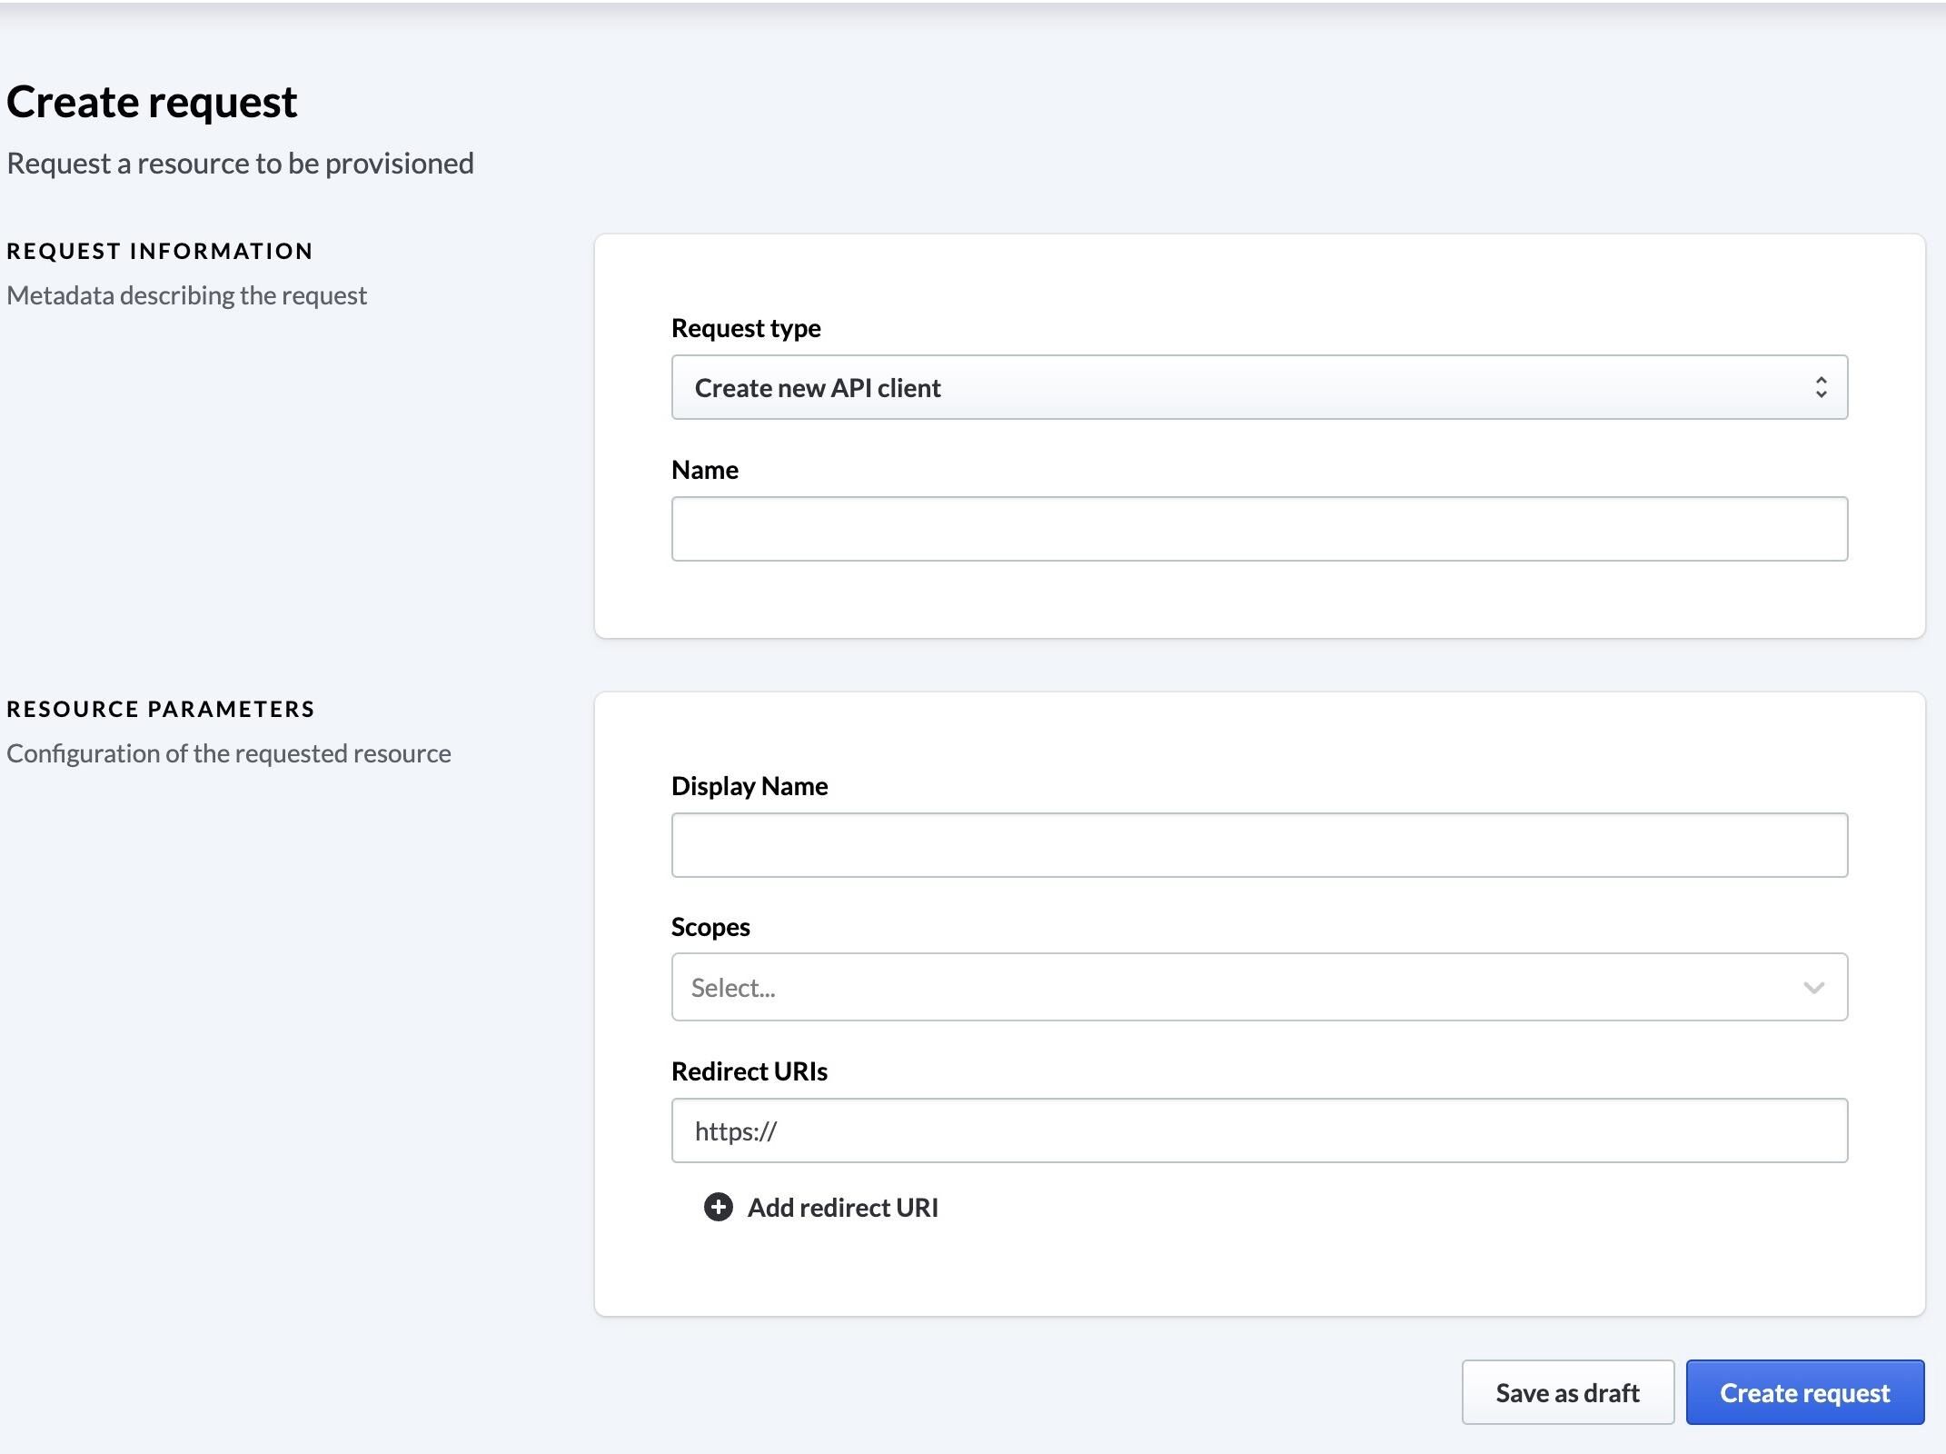Screen dimensions: 1946x1454
Task: Click the Create request button
Action: [1804, 1392]
